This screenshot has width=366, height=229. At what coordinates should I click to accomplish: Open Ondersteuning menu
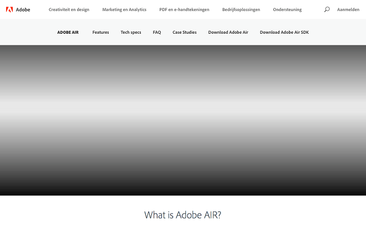(x=287, y=9)
